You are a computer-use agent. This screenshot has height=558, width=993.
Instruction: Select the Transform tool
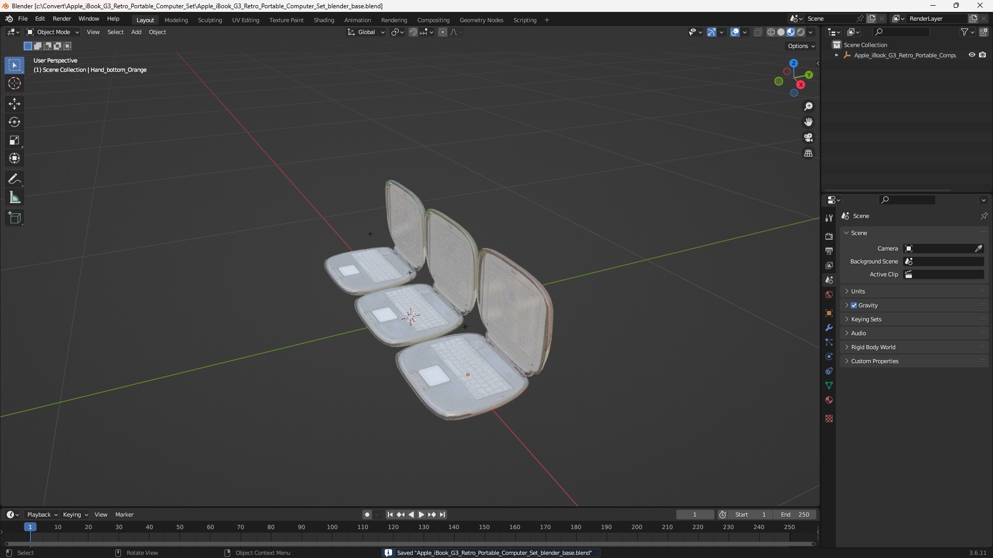(14, 158)
